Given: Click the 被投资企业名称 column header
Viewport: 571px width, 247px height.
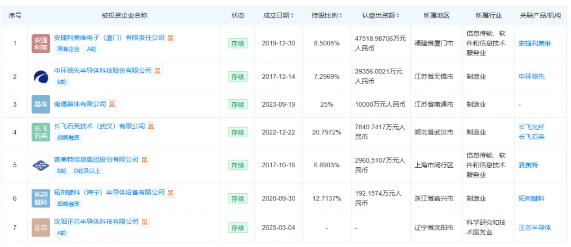Looking at the screenshot, I should (x=124, y=16).
